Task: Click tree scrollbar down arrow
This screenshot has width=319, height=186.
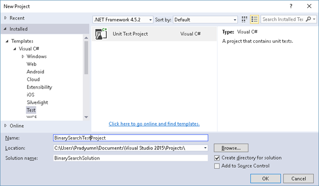Action: point(86,117)
